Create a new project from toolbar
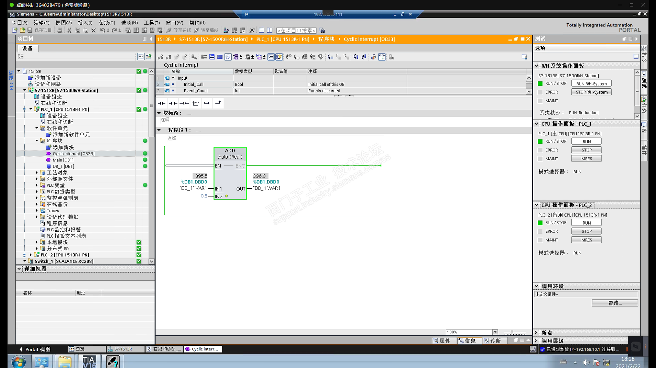 (15, 30)
